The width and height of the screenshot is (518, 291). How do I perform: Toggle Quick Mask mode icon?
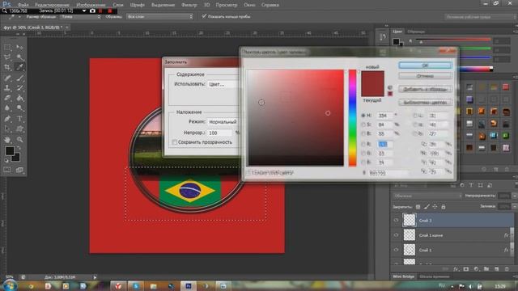point(7,170)
